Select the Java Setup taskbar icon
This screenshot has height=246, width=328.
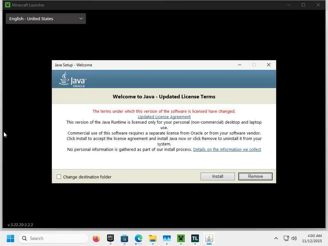click(x=209, y=238)
